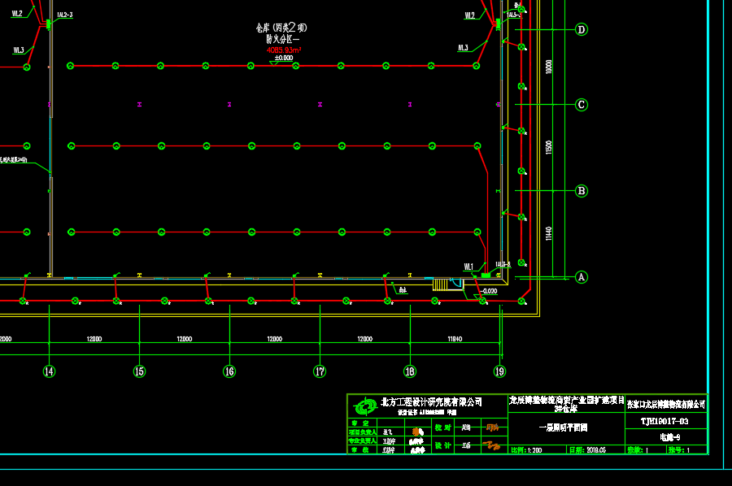Click the red 4085.93m² area text
Screen dimensions: 732x486
coord(284,50)
